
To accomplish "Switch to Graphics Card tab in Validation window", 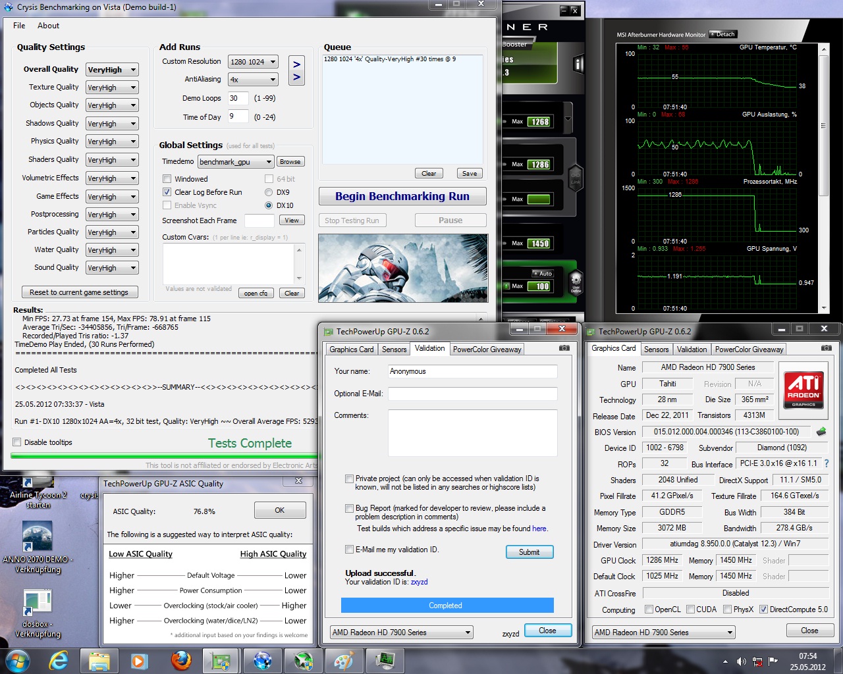I will [x=352, y=350].
